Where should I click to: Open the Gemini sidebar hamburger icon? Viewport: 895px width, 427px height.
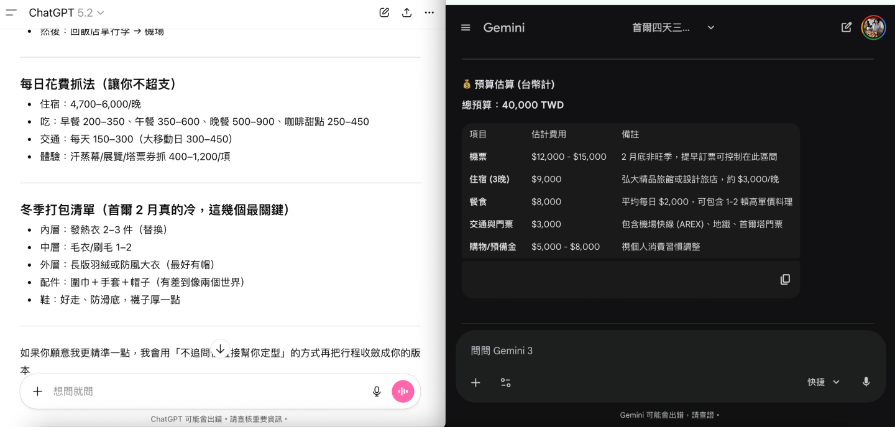click(x=466, y=27)
